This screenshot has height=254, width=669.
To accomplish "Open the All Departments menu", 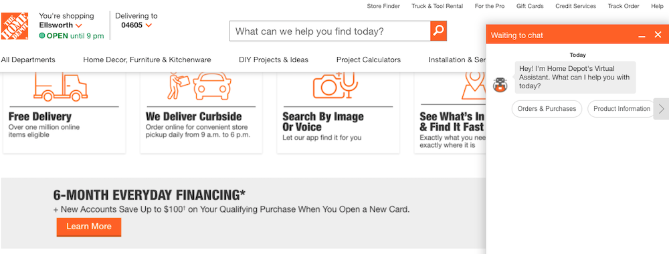I will pyautogui.click(x=28, y=59).
